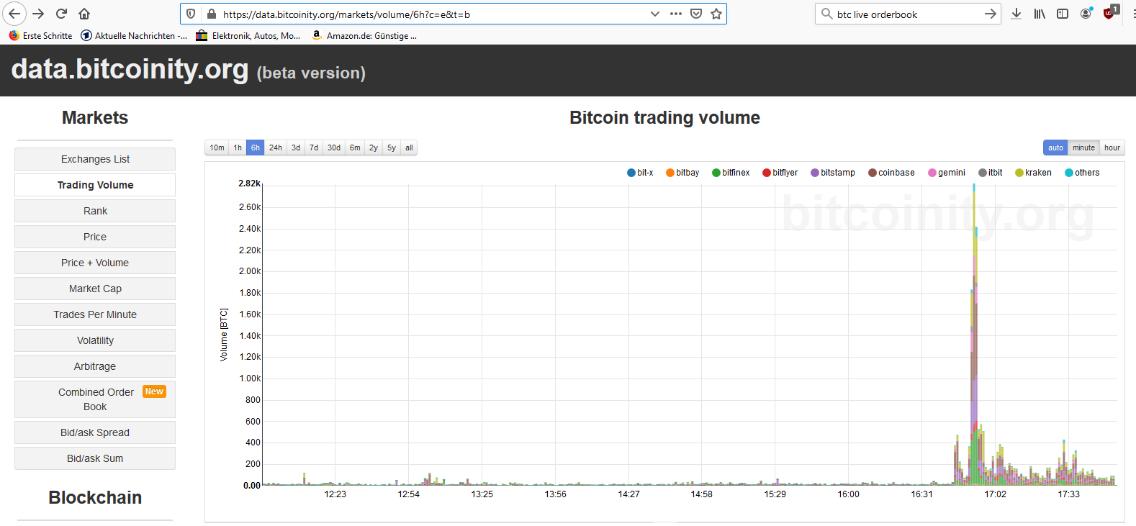Submit search with the arrow button
The height and width of the screenshot is (526, 1136).
991,14
